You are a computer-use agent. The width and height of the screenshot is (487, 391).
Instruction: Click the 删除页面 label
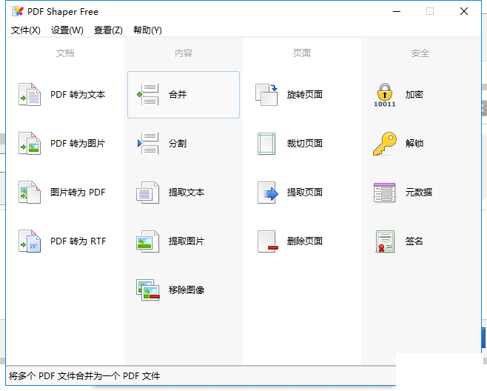pyautogui.click(x=305, y=241)
